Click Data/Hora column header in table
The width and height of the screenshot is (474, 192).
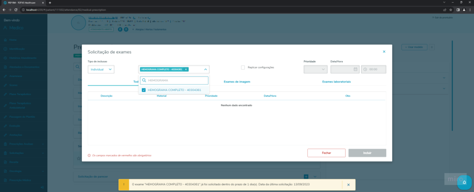(x=270, y=96)
